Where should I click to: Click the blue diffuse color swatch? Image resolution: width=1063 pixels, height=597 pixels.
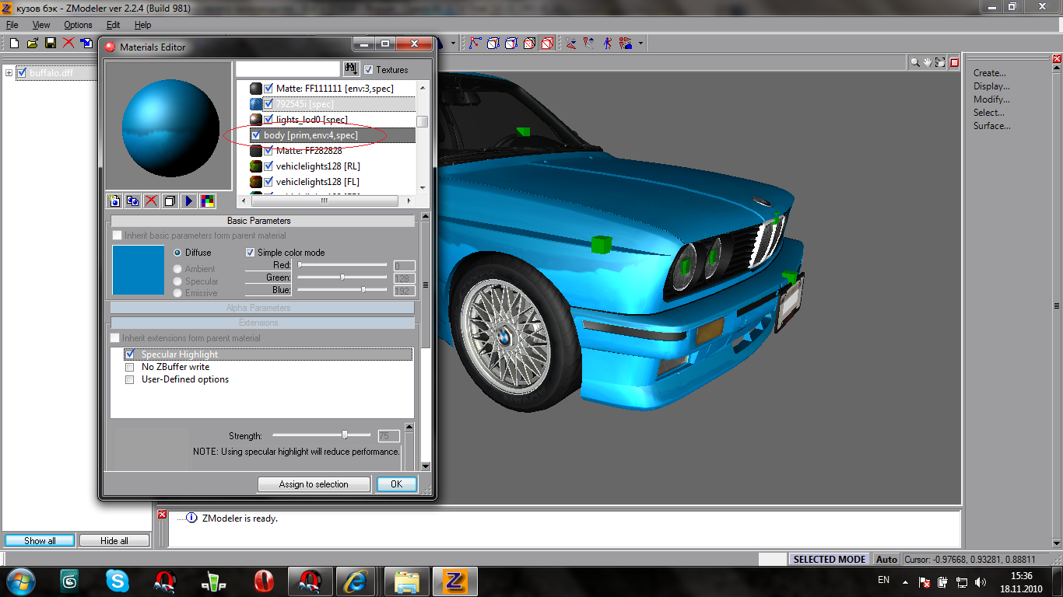(139, 270)
